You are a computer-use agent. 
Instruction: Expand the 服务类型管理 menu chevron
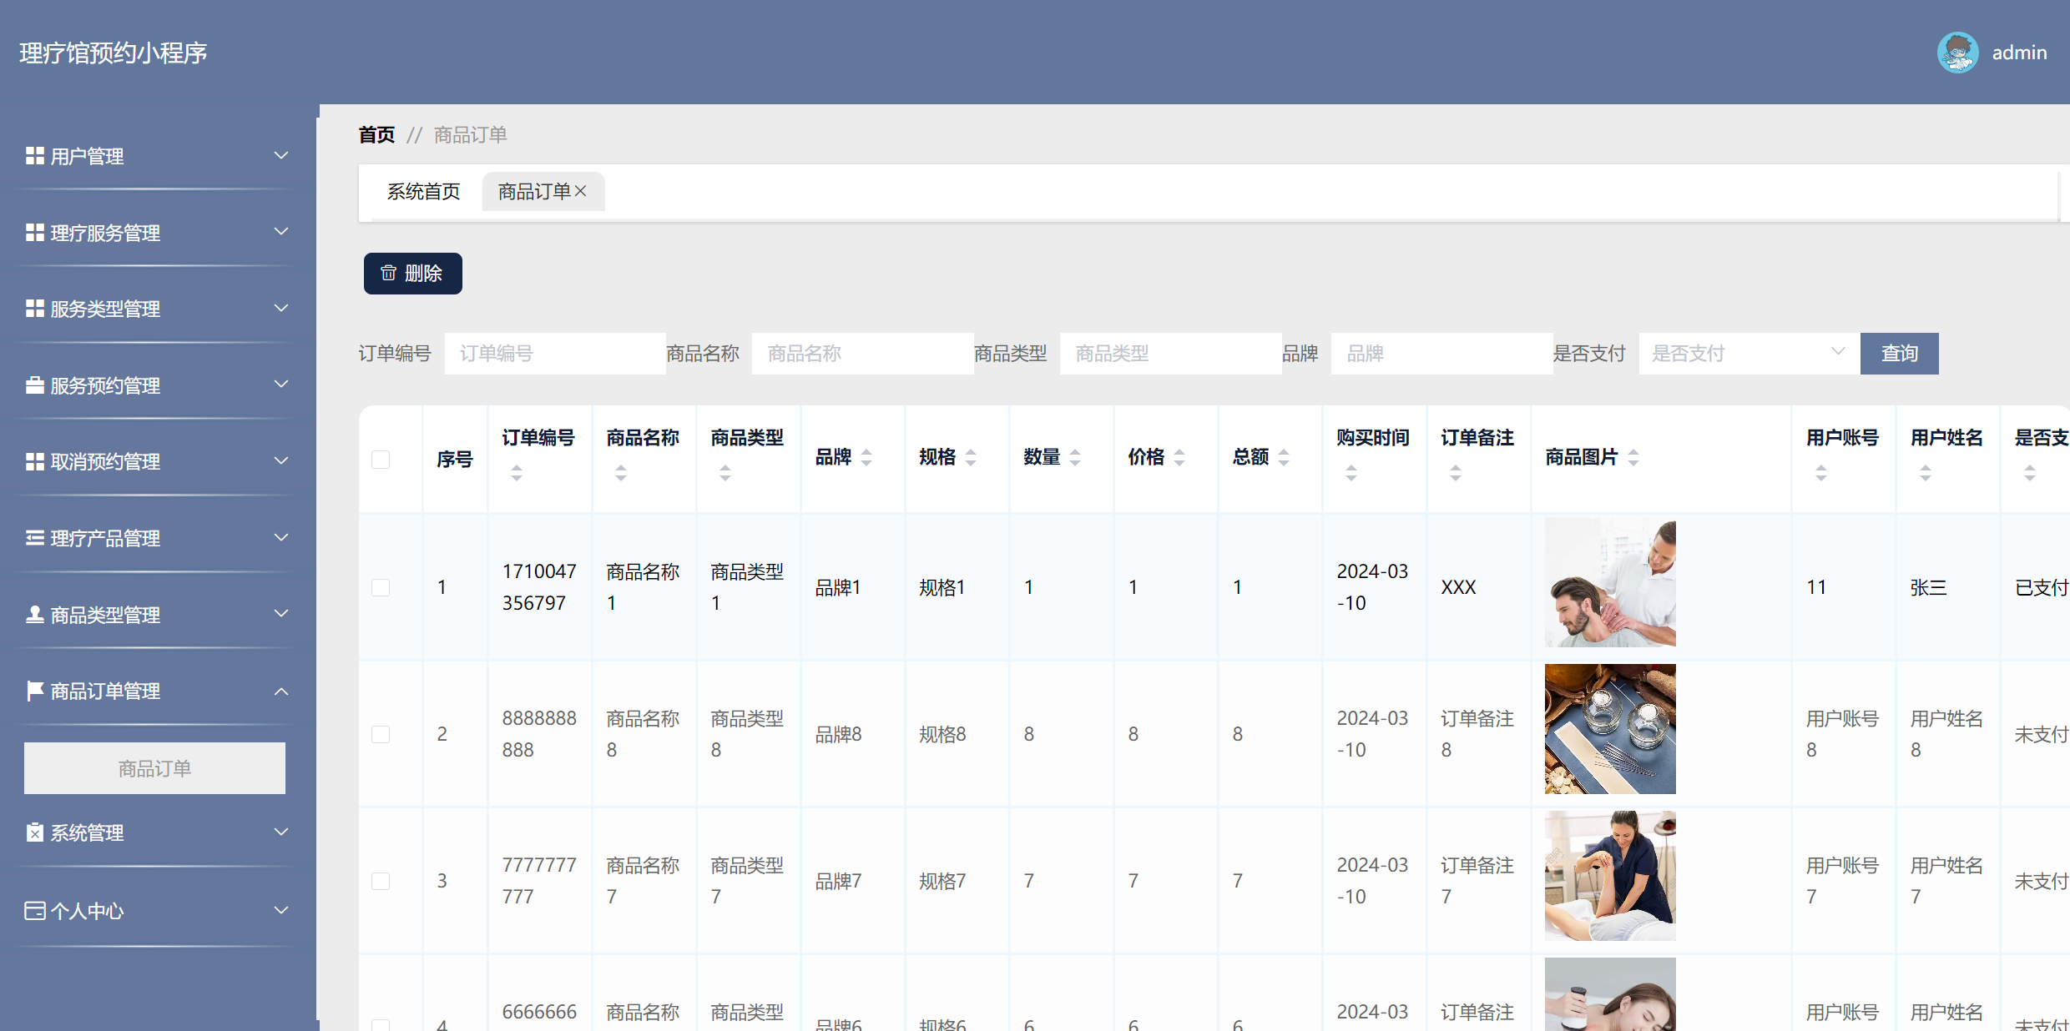(281, 309)
